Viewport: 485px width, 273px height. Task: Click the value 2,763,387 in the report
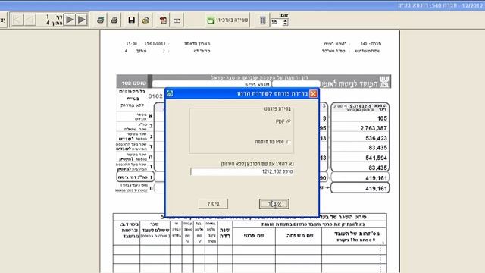pyautogui.click(x=374, y=128)
